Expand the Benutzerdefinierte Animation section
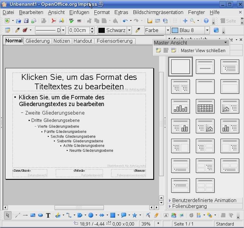This screenshot has width=244, height=228. pyautogui.click(x=204, y=200)
